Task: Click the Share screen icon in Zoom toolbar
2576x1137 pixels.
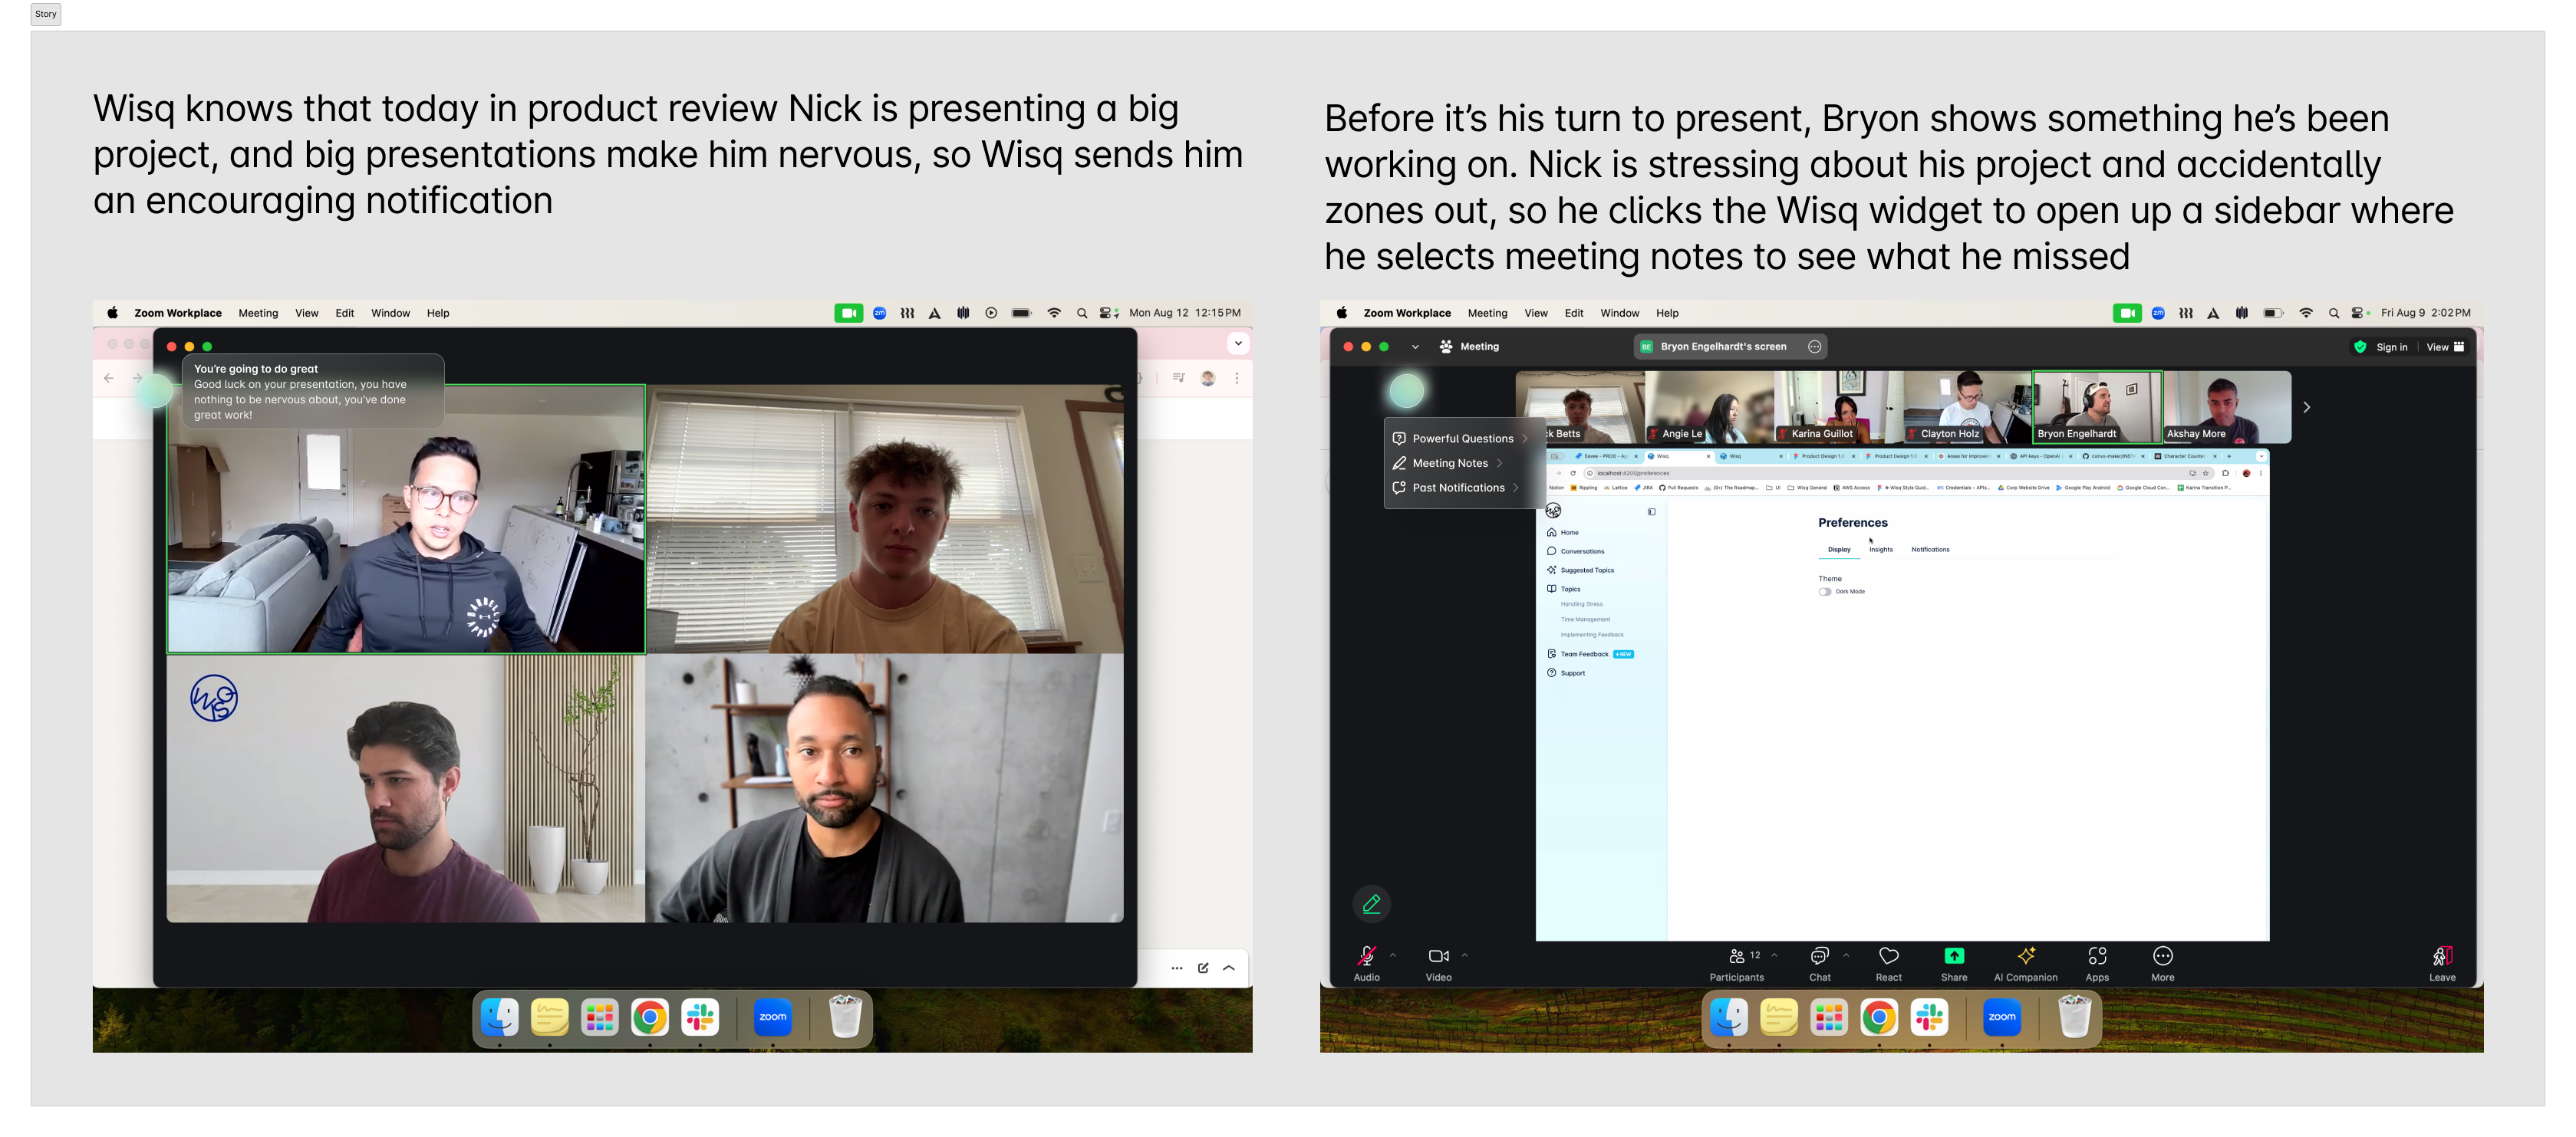Action: point(1953,956)
